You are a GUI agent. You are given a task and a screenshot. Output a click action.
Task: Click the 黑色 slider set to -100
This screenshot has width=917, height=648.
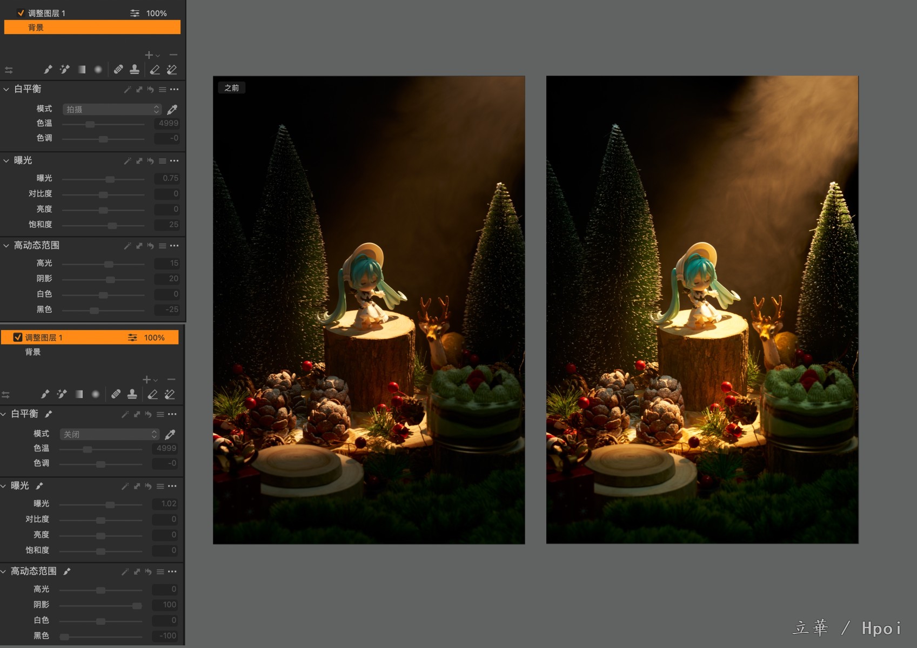click(x=101, y=637)
